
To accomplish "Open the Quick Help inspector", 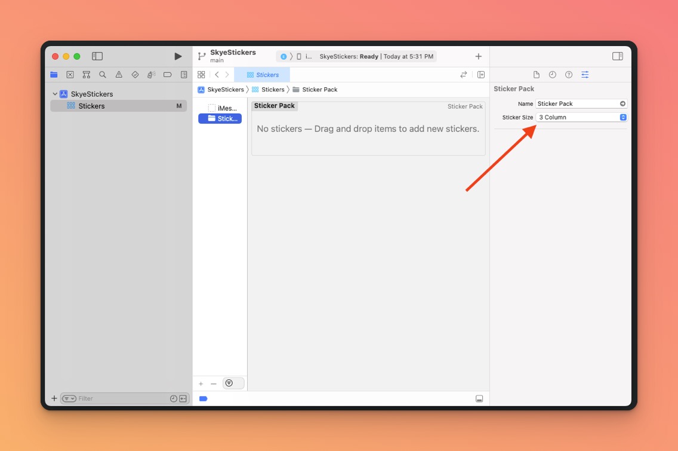I will tap(569, 75).
